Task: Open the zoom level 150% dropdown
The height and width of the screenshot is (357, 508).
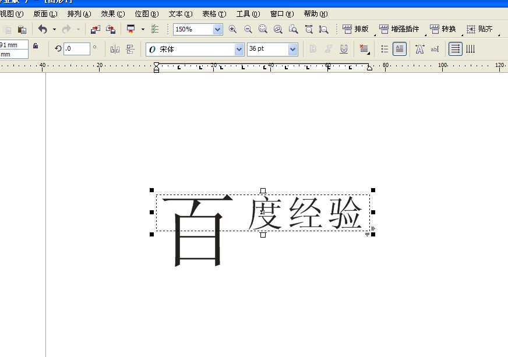Action: (x=217, y=29)
